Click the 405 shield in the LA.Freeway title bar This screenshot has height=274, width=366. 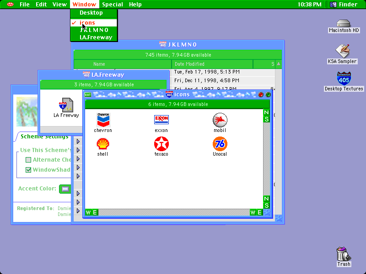click(x=86, y=74)
